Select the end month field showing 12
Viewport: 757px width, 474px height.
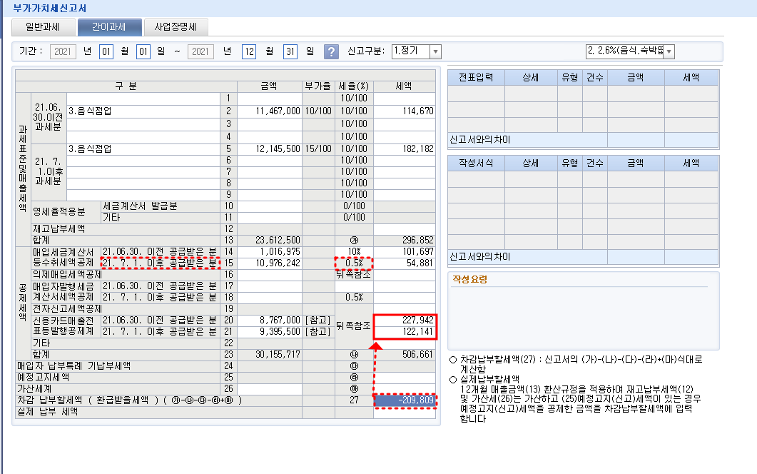[x=249, y=51]
